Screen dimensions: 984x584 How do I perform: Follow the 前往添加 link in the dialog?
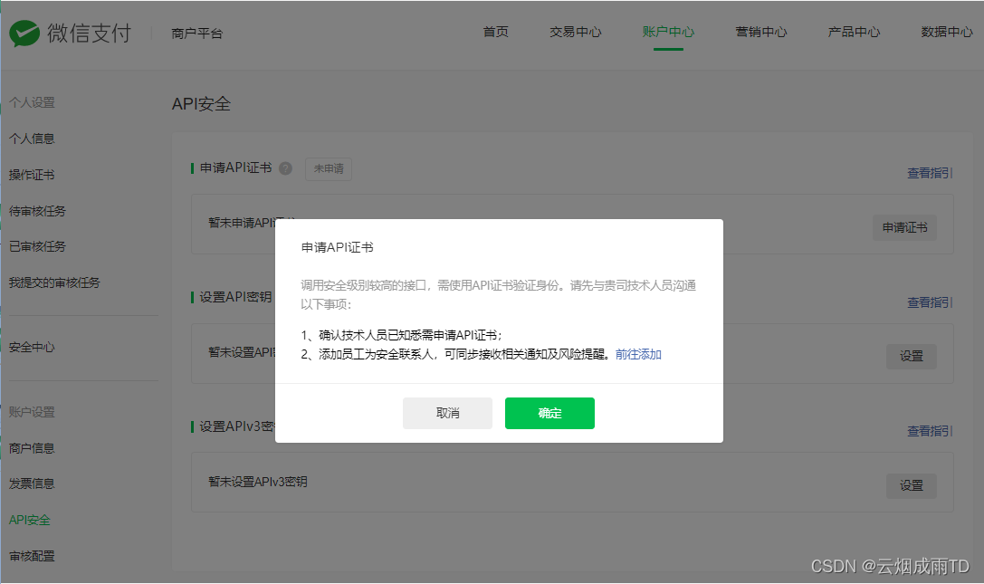[x=638, y=355]
